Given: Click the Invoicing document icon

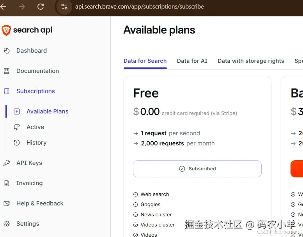Looking at the screenshot, I should pyautogui.click(x=7, y=183).
